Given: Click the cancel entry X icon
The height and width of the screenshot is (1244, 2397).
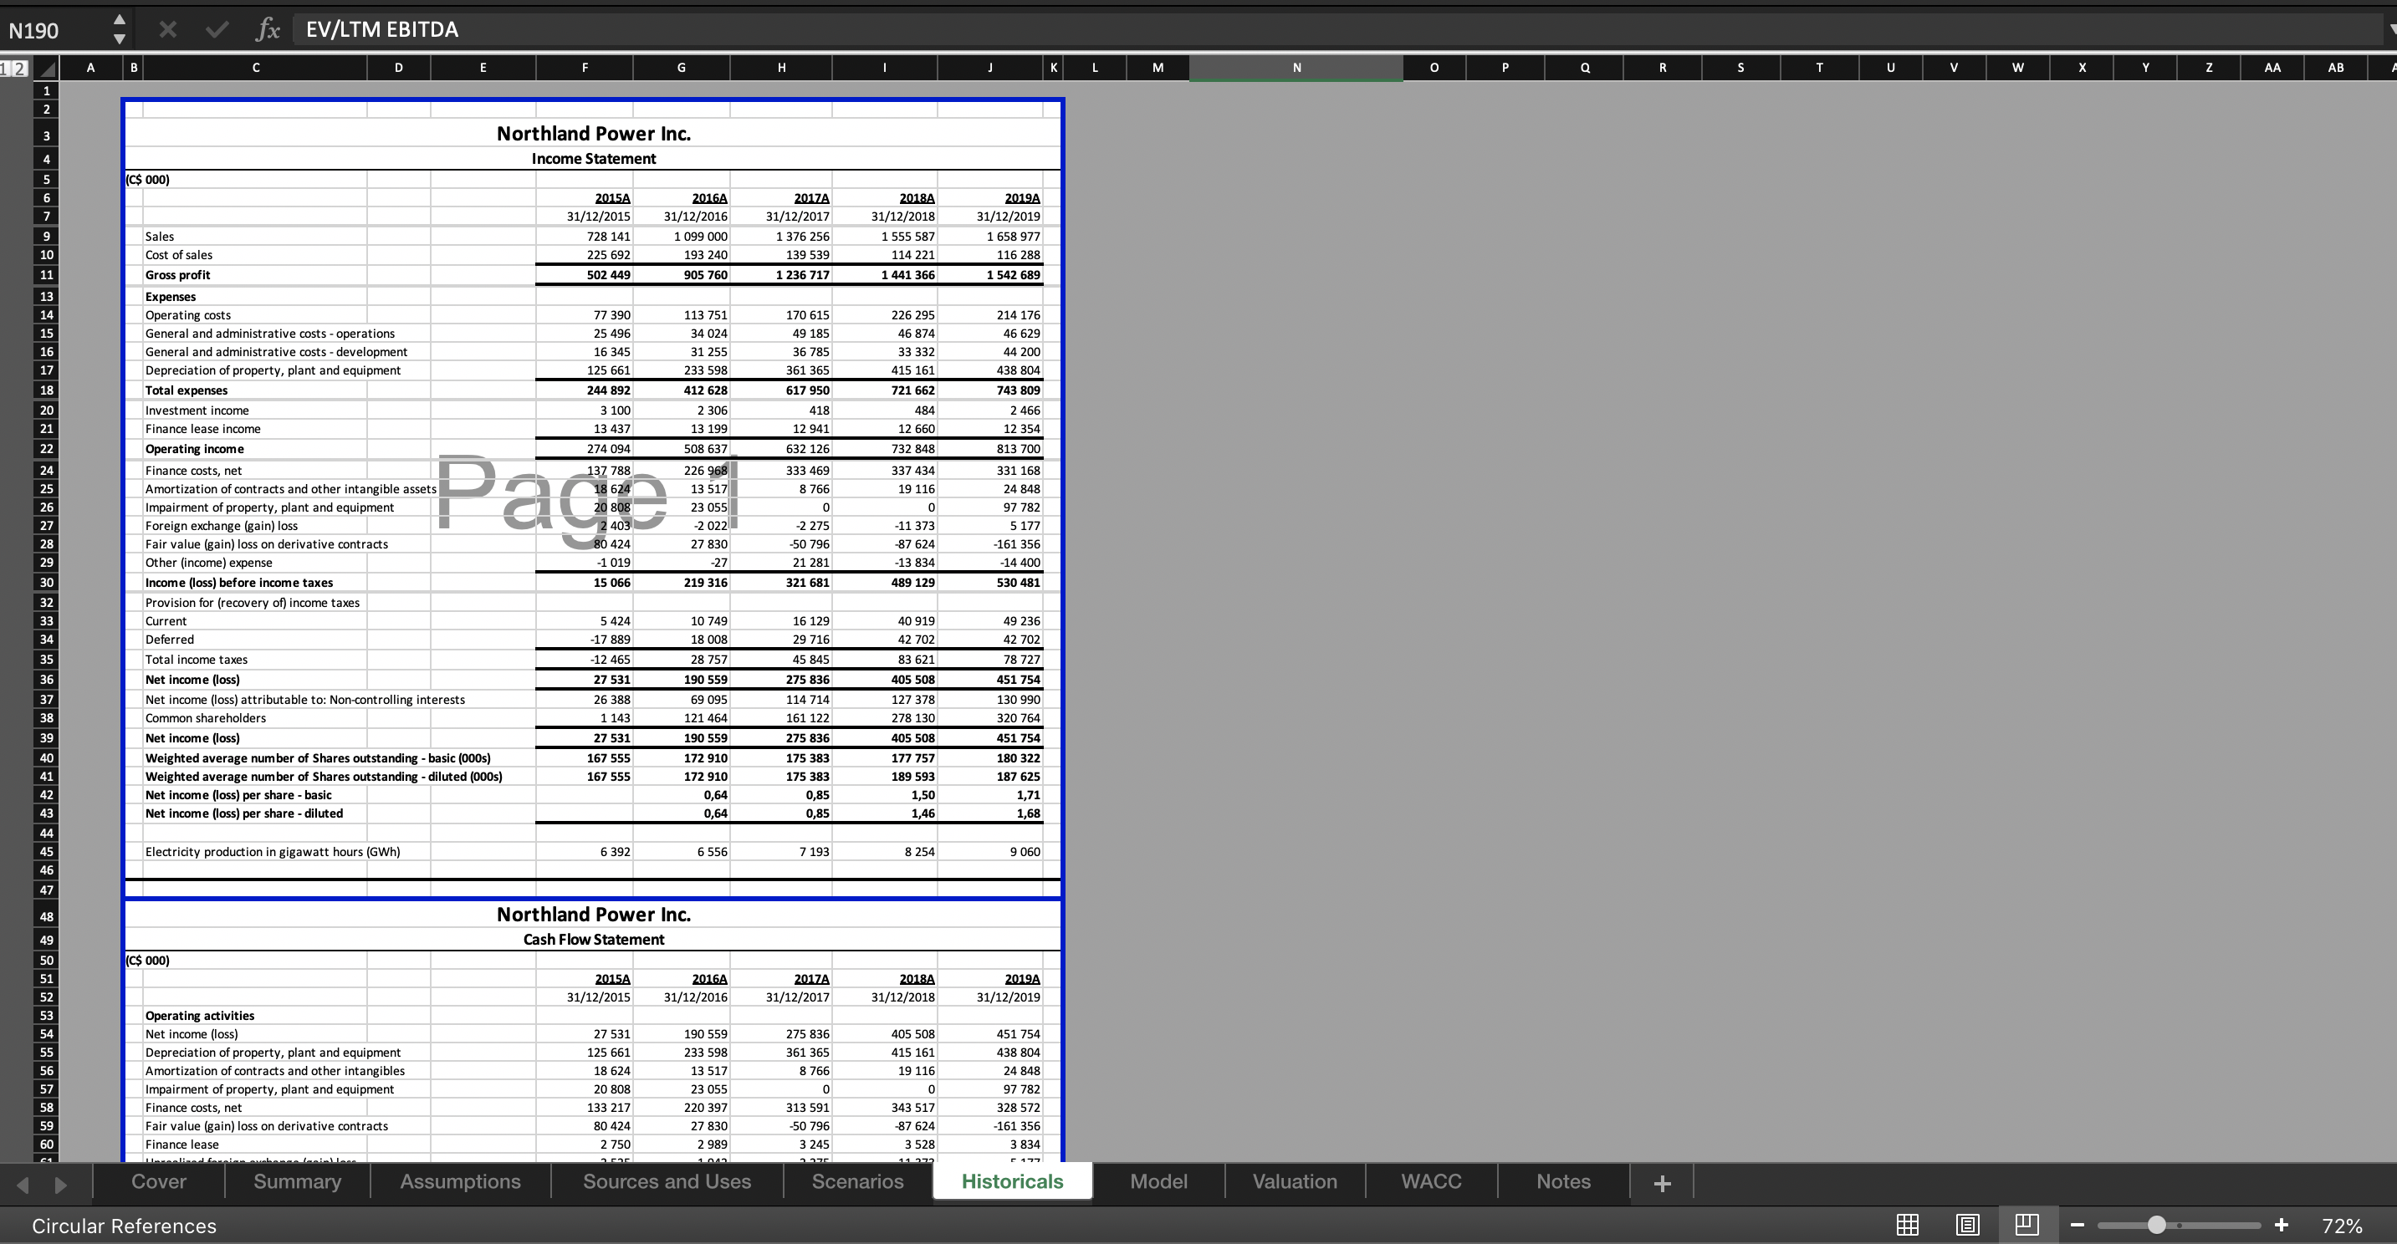Looking at the screenshot, I should pyautogui.click(x=167, y=30).
